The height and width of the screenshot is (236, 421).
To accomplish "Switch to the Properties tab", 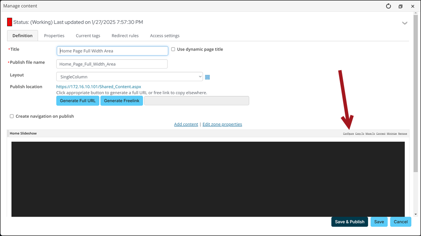I will (54, 36).
